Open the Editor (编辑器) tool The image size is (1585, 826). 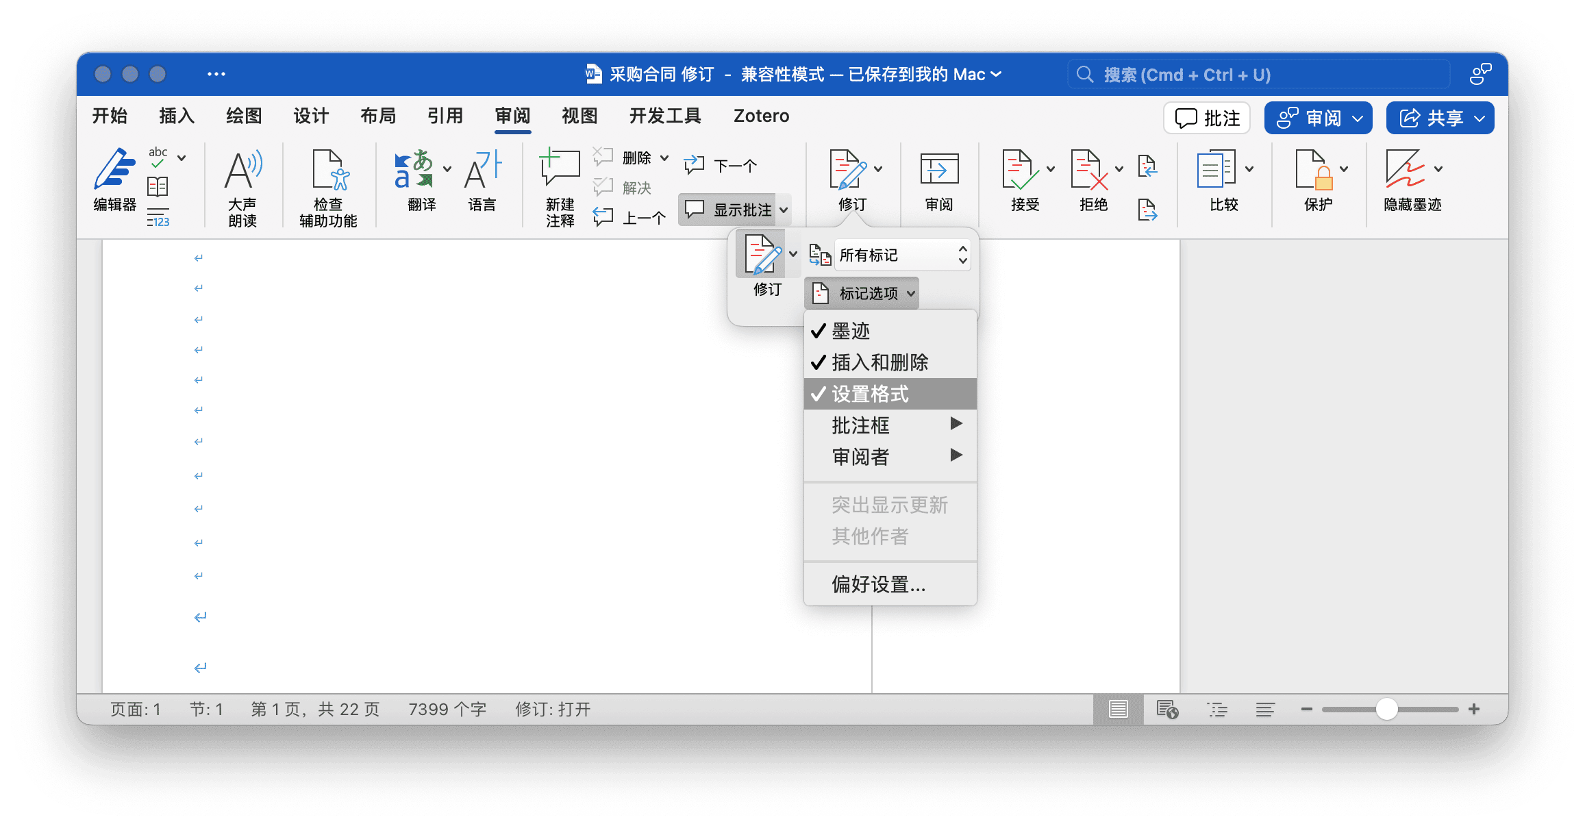tap(114, 171)
